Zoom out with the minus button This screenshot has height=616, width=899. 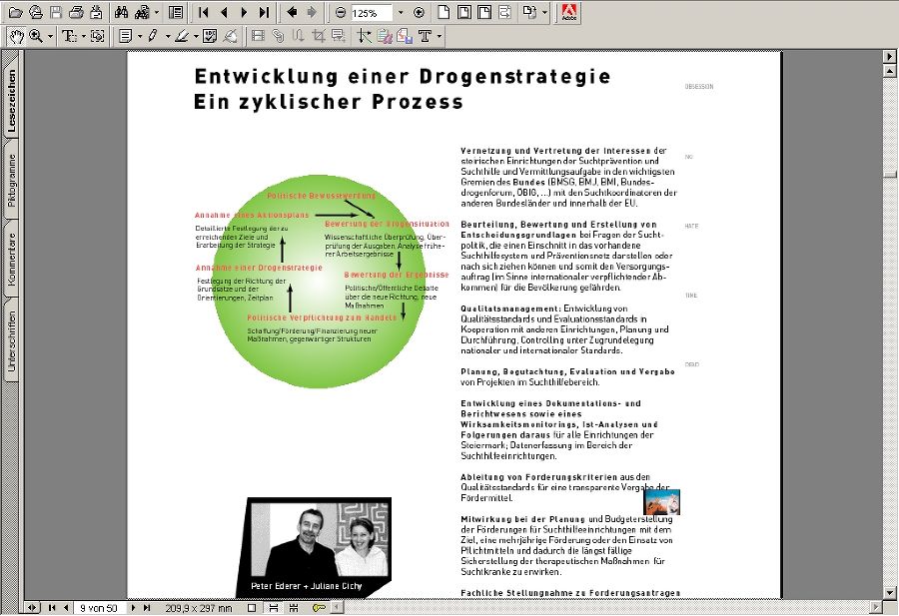[341, 13]
